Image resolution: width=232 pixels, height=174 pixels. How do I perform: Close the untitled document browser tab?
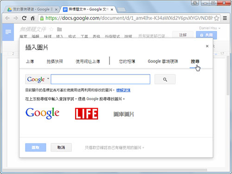click(x=112, y=10)
